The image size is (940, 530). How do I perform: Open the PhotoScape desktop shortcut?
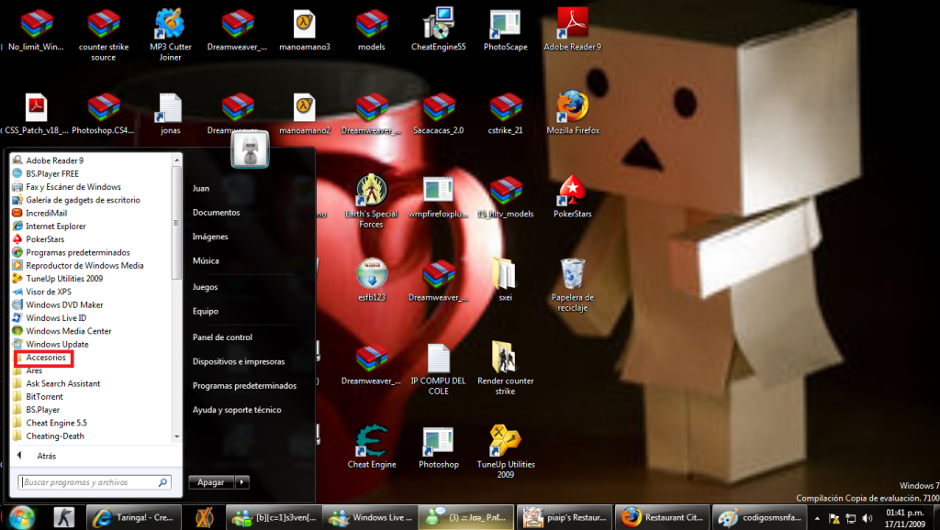click(506, 30)
